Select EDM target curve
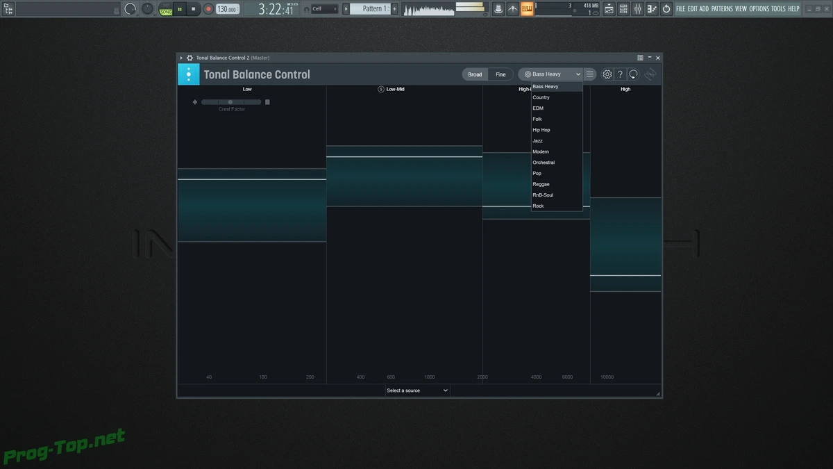This screenshot has width=833, height=469. tap(557, 108)
